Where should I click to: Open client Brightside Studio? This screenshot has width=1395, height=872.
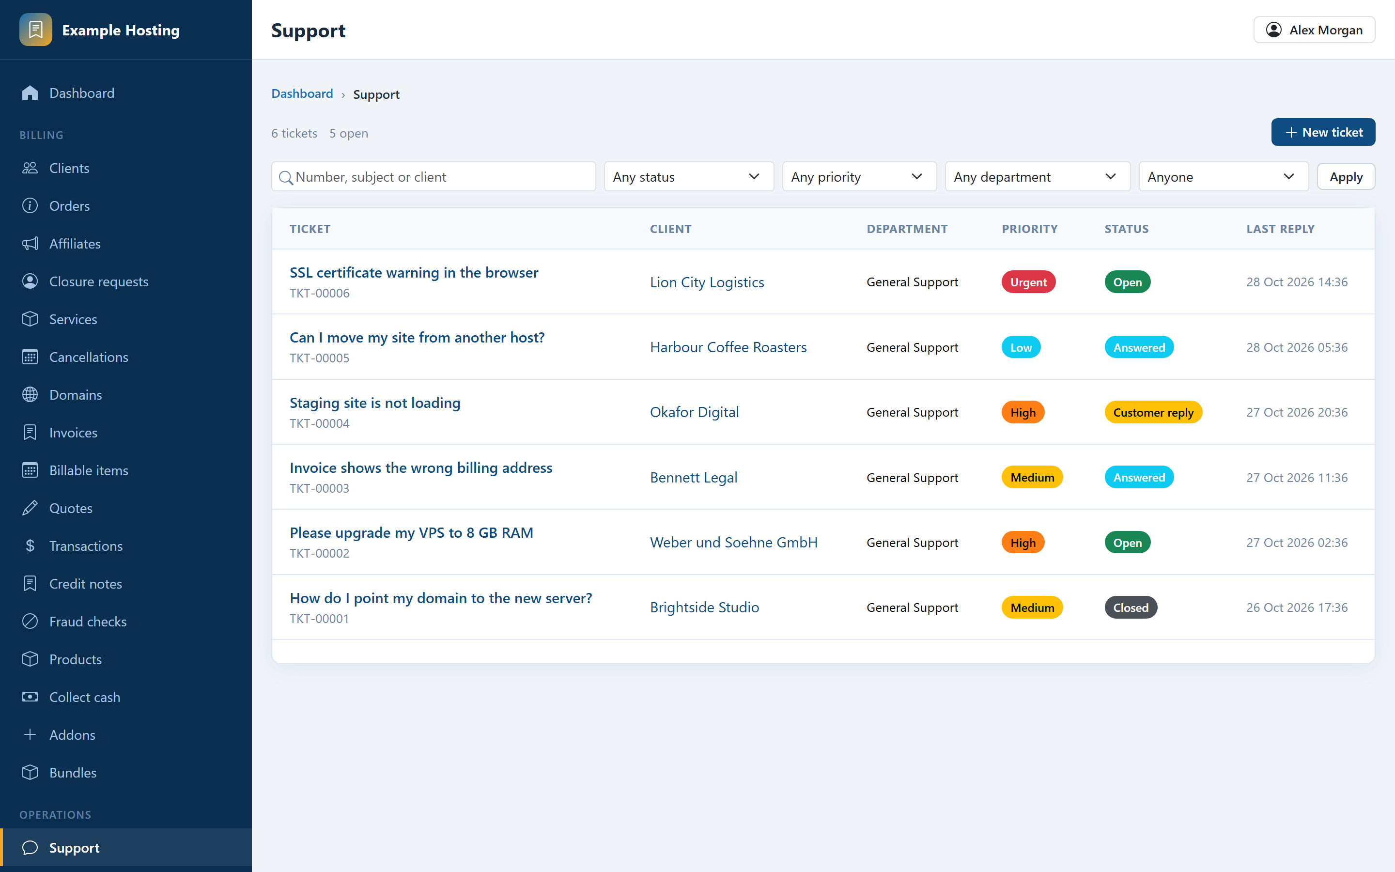click(704, 607)
